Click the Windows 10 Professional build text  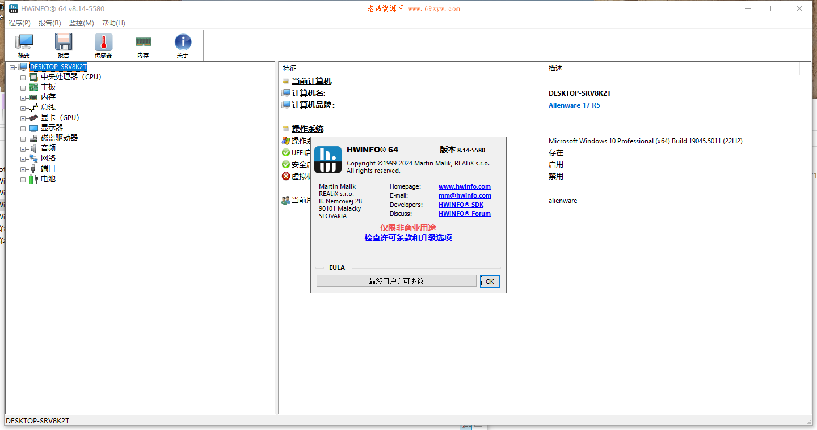[646, 141]
